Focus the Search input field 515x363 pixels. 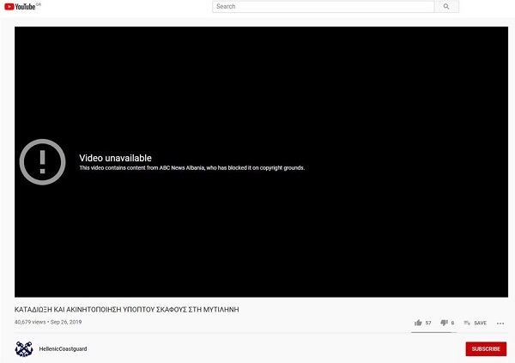pos(323,7)
